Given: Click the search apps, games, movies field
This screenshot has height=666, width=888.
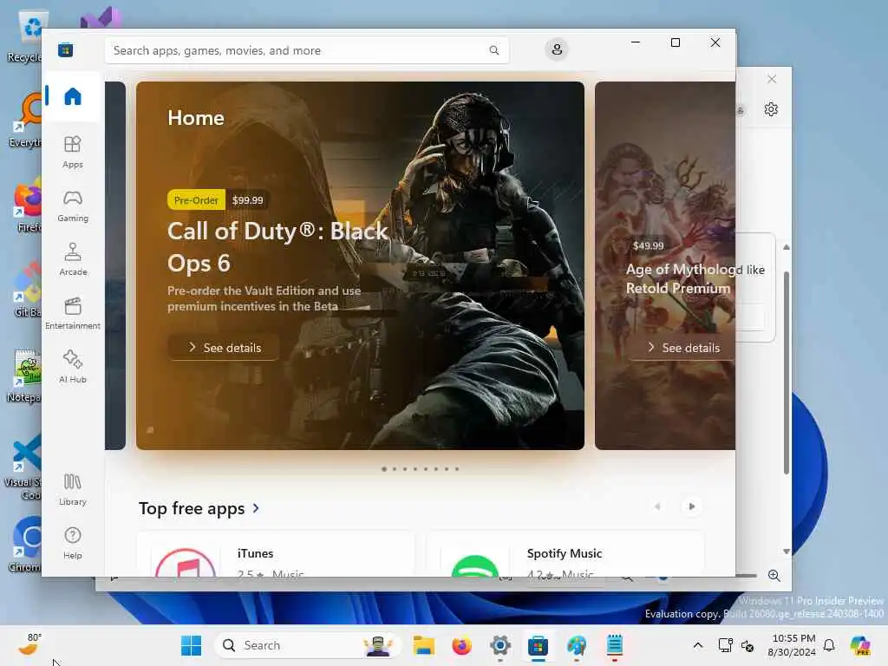Looking at the screenshot, I should (x=306, y=50).
